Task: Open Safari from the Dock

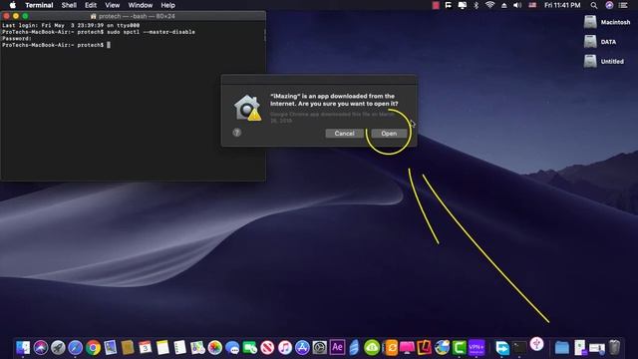Action: pyautogui.click(x=76, y=348)
